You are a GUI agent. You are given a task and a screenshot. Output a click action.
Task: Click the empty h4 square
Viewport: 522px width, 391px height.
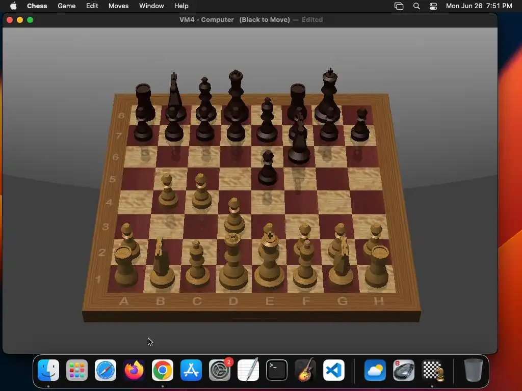coord(368,202)
